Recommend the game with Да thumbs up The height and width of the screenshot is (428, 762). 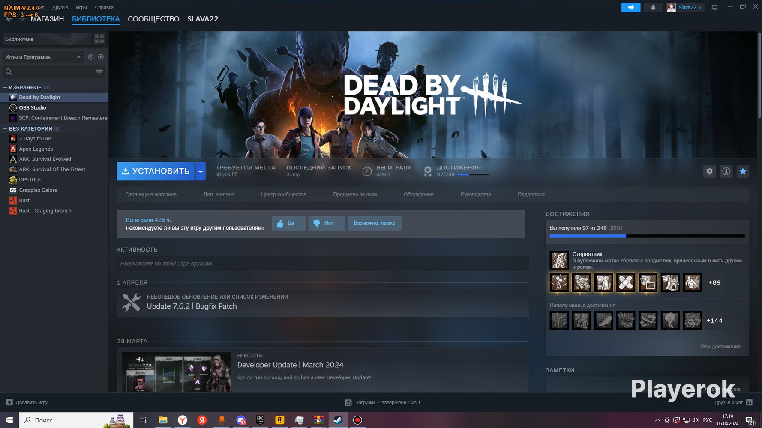point(289,223)
